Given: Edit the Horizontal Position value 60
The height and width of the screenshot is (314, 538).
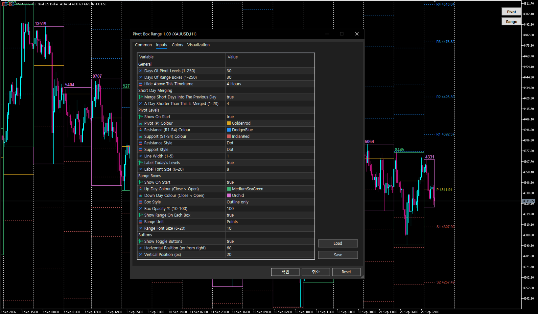Looking at the screenshot, I should click(x=270, y=248).
